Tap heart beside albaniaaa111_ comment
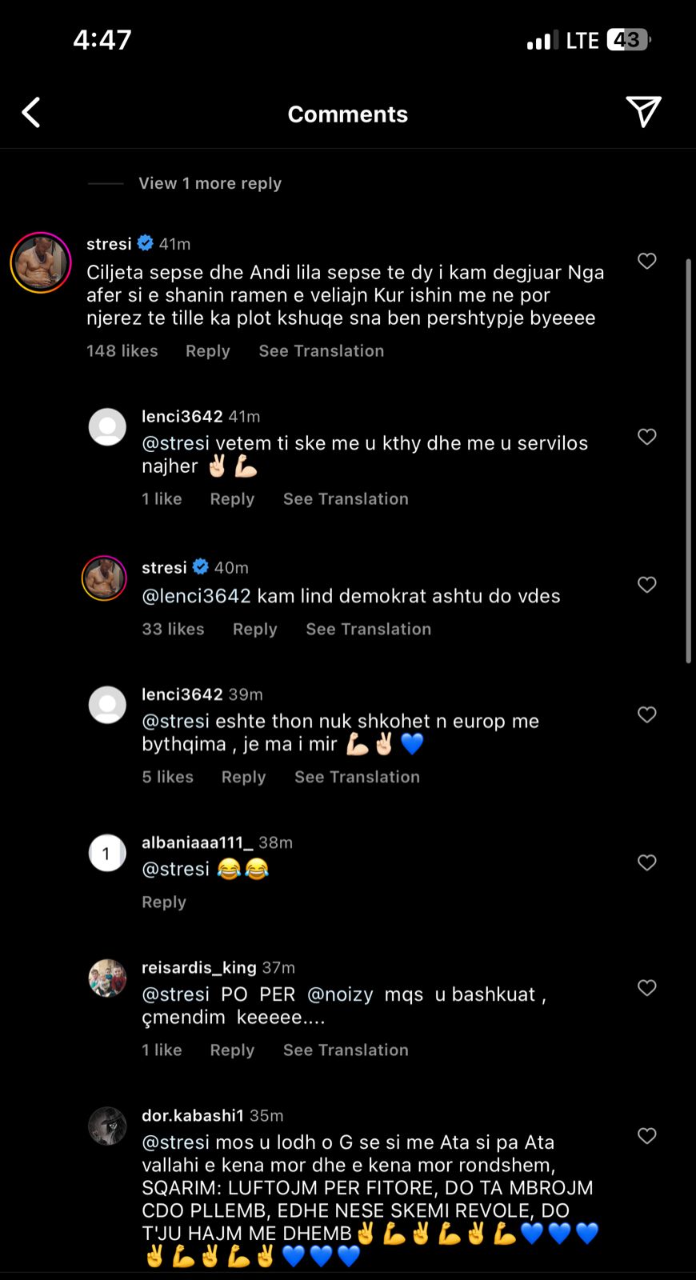Viewport: 696px width, 1280px height. pos(646,862)
